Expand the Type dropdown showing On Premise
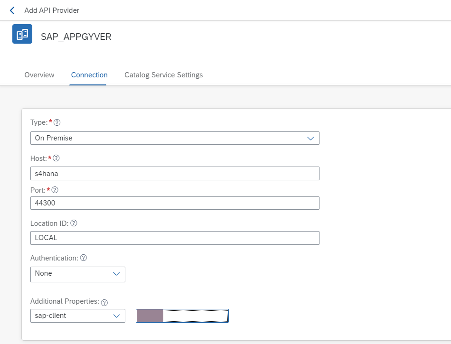 point(175,138)
